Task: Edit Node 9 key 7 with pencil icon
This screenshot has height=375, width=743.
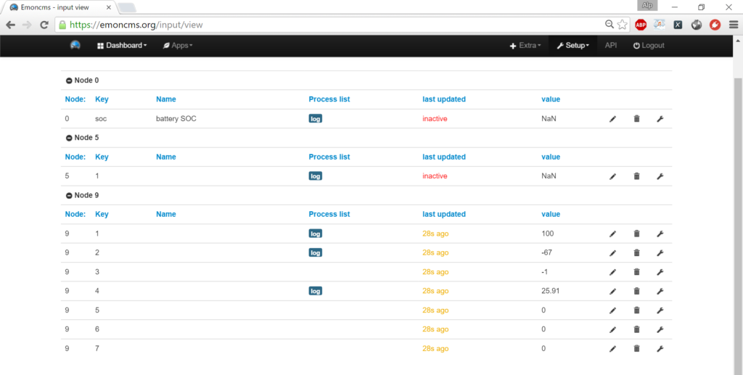Action: [x=612, y=349]
